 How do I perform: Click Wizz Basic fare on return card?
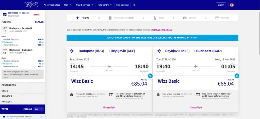[169, 81]
